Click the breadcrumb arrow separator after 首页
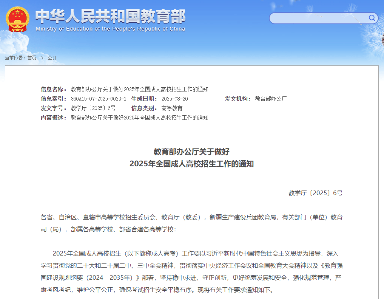 [42, 58]
